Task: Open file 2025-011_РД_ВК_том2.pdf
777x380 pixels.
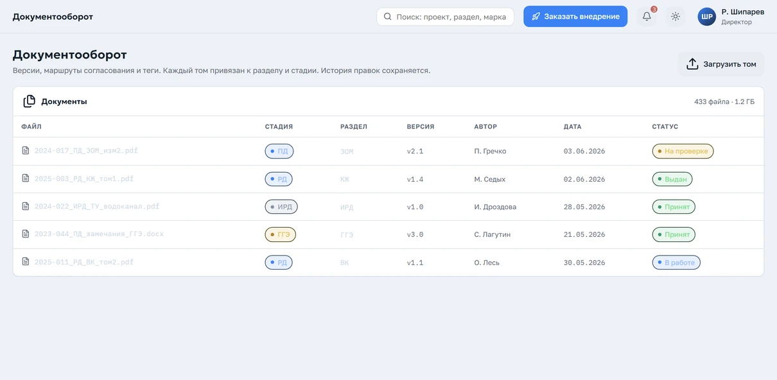Action: tap(84, 262)
